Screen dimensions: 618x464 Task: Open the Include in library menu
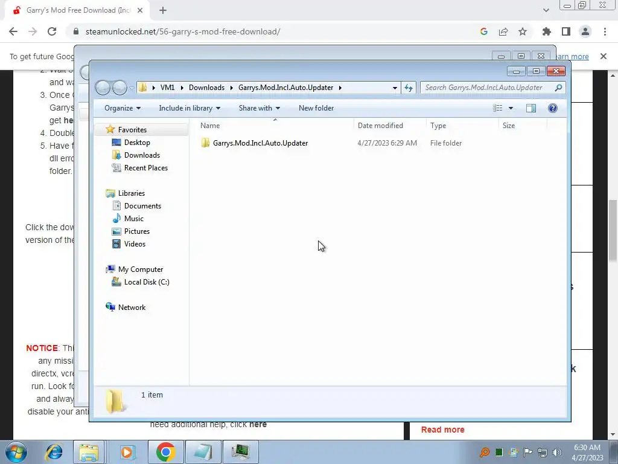pyautogui.click(x=190, y=108)
